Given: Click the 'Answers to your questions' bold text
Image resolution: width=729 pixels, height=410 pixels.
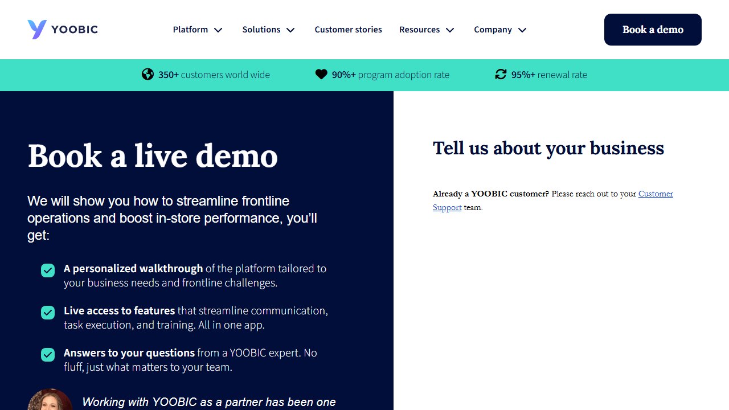Looking at the screenshot, I should pyautogui.click(x=129, y=352).
